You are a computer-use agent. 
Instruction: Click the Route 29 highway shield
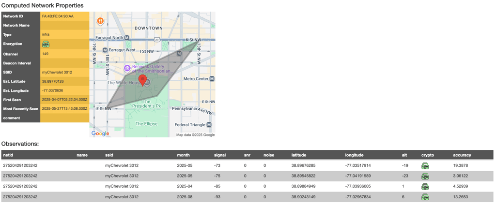pyautogui.click(x=156, y=39)
